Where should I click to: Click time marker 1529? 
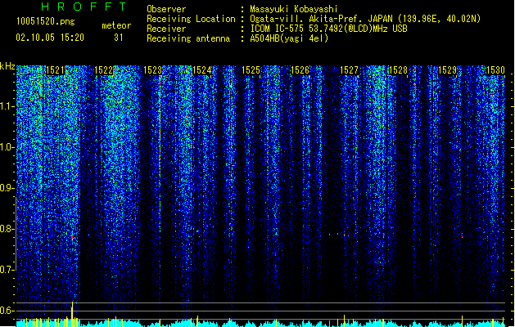coord(447,70)
